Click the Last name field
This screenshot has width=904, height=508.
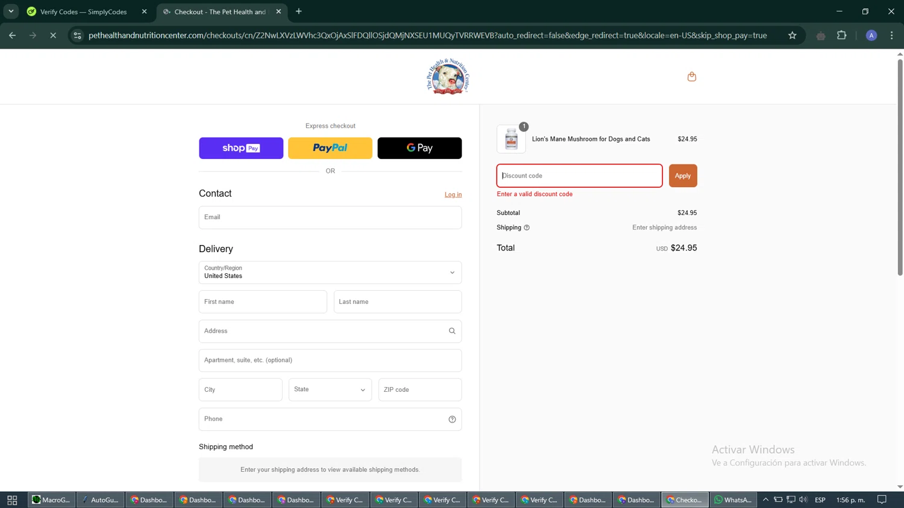coord(398,302)
